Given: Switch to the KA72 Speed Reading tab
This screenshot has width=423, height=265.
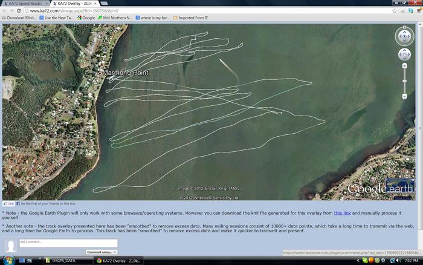Looking at the screenshot, I should point(24,4).
